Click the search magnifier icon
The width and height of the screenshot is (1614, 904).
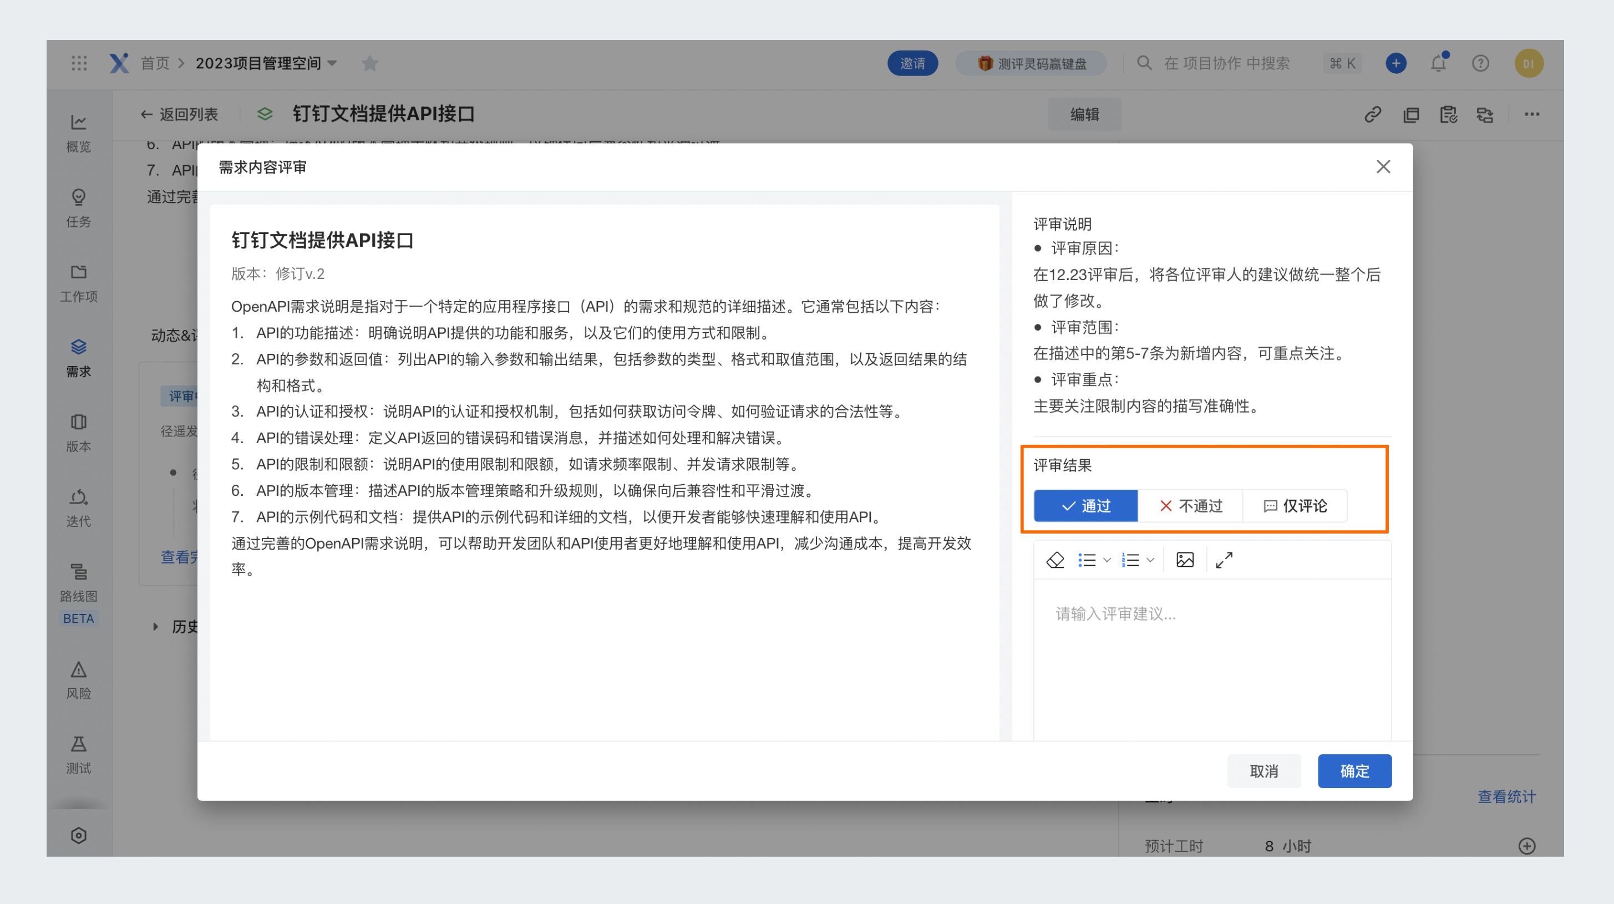[1144, 63]
